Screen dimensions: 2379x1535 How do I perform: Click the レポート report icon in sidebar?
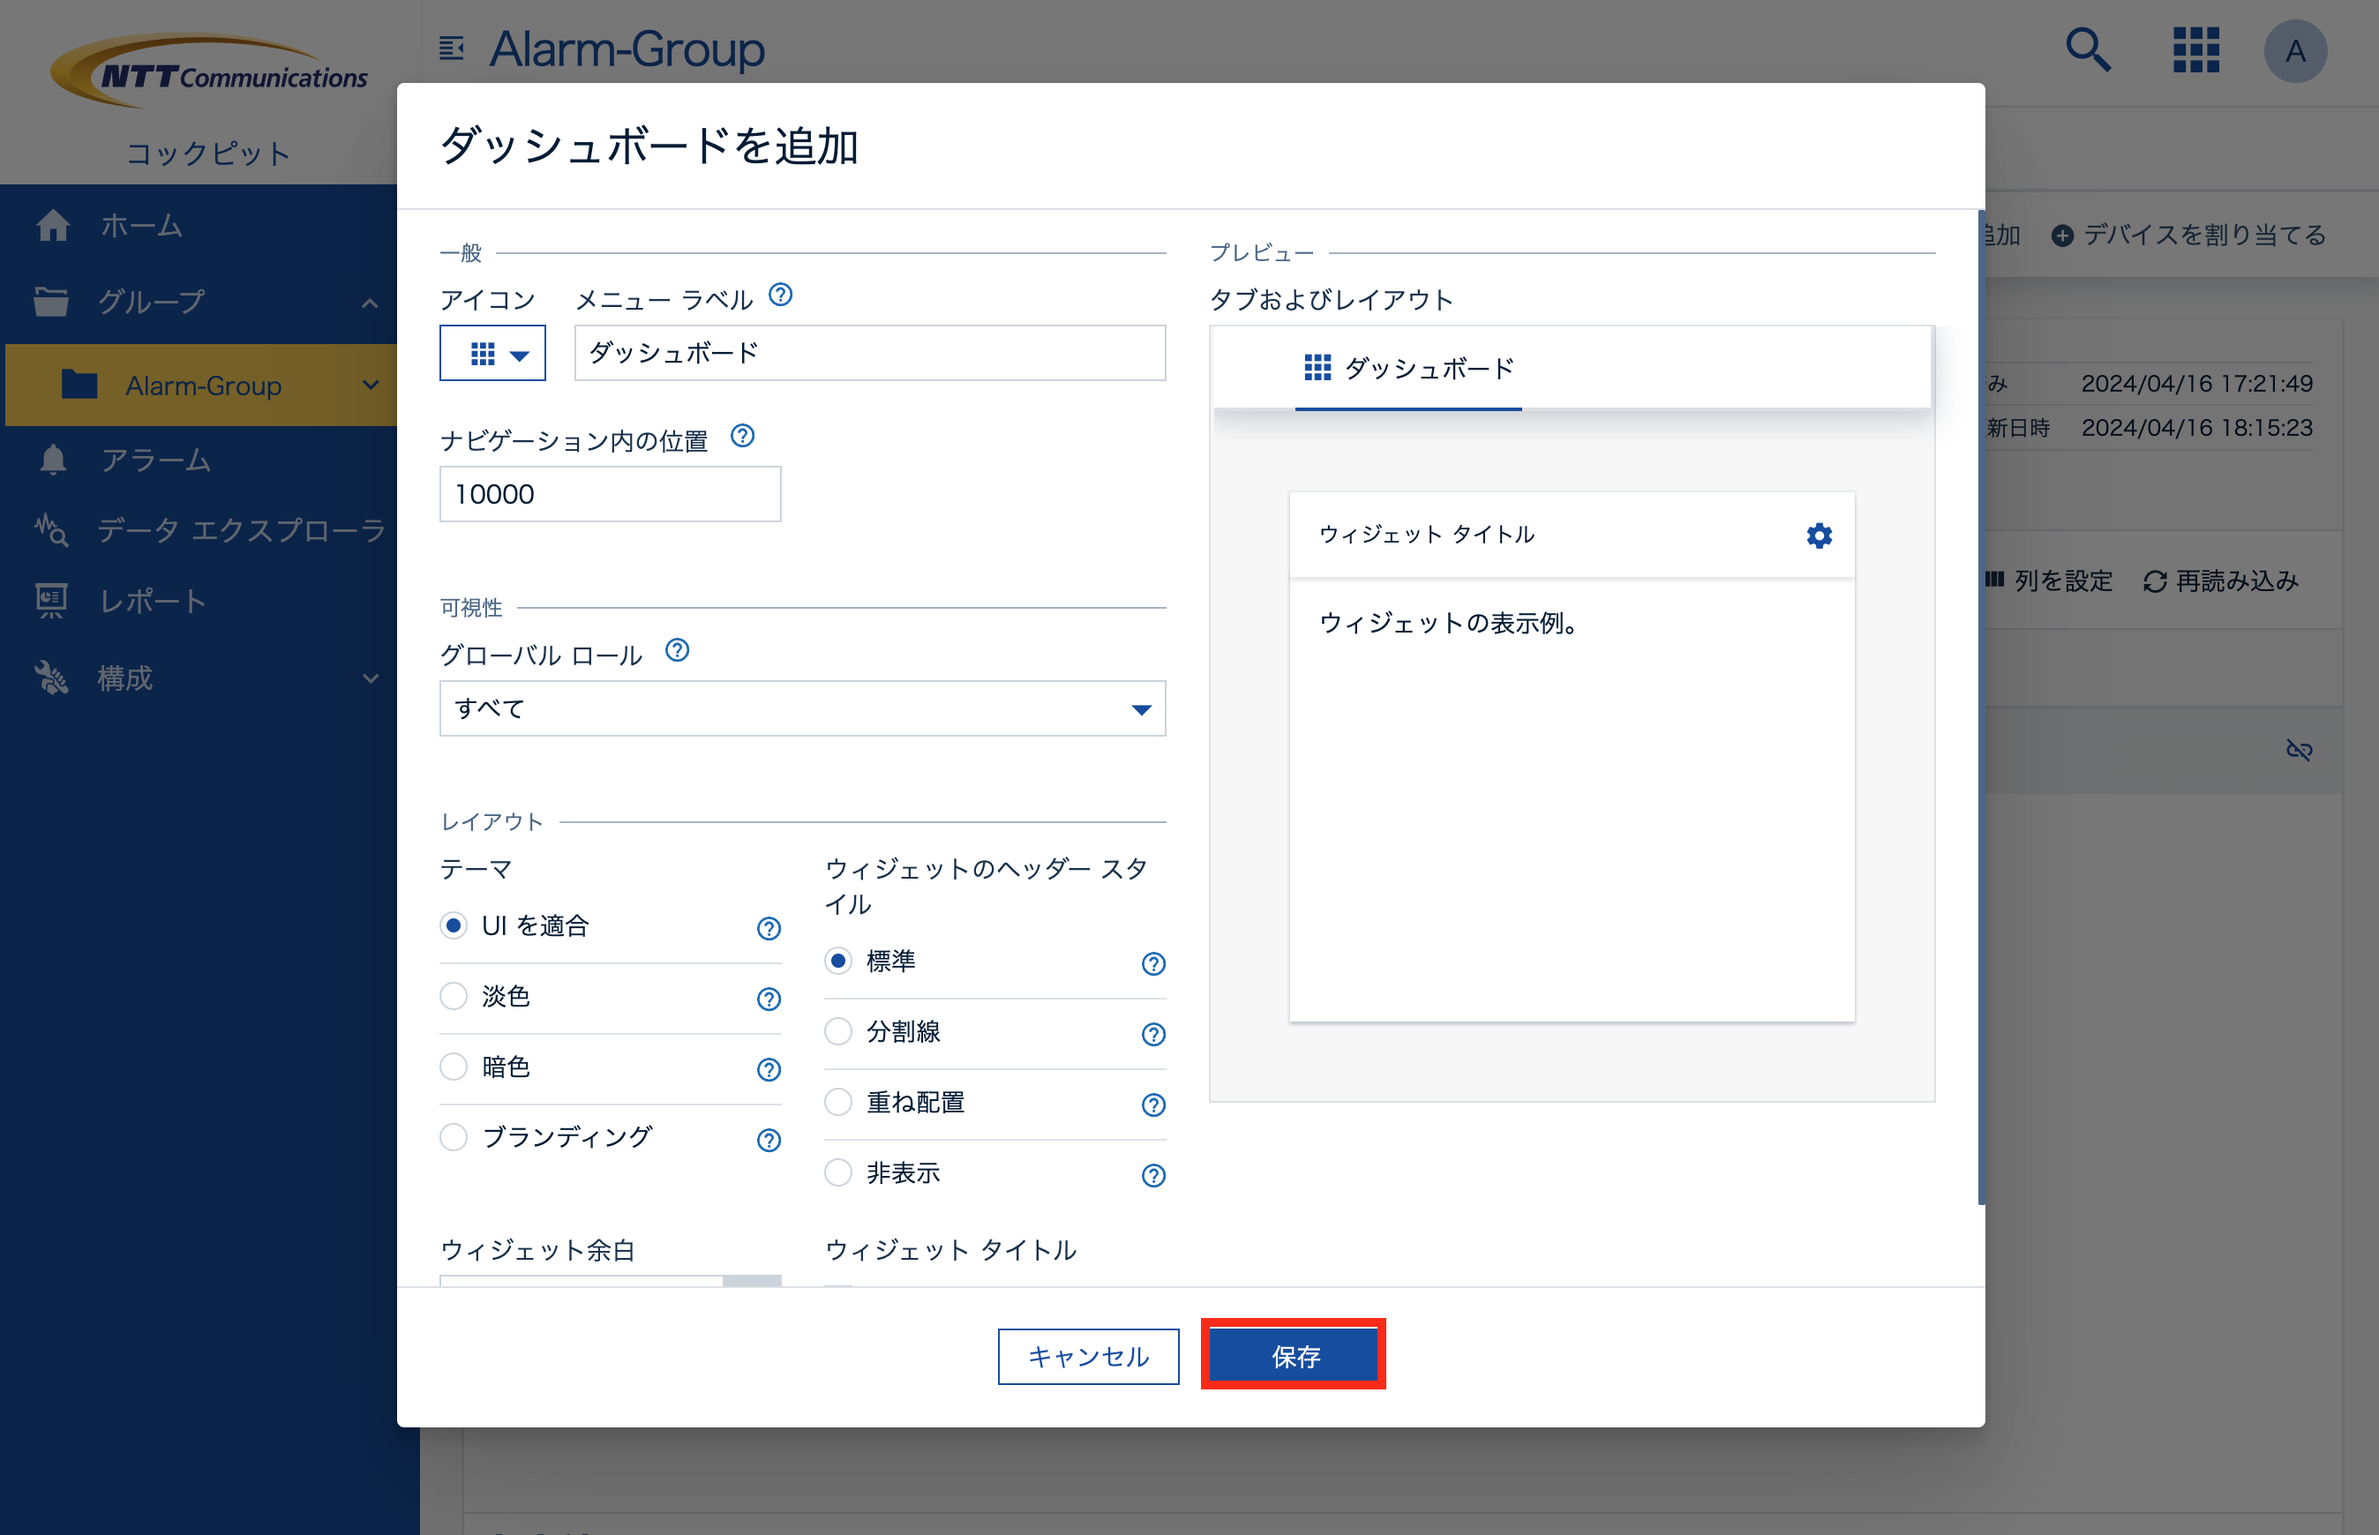[x=51, y=601]
